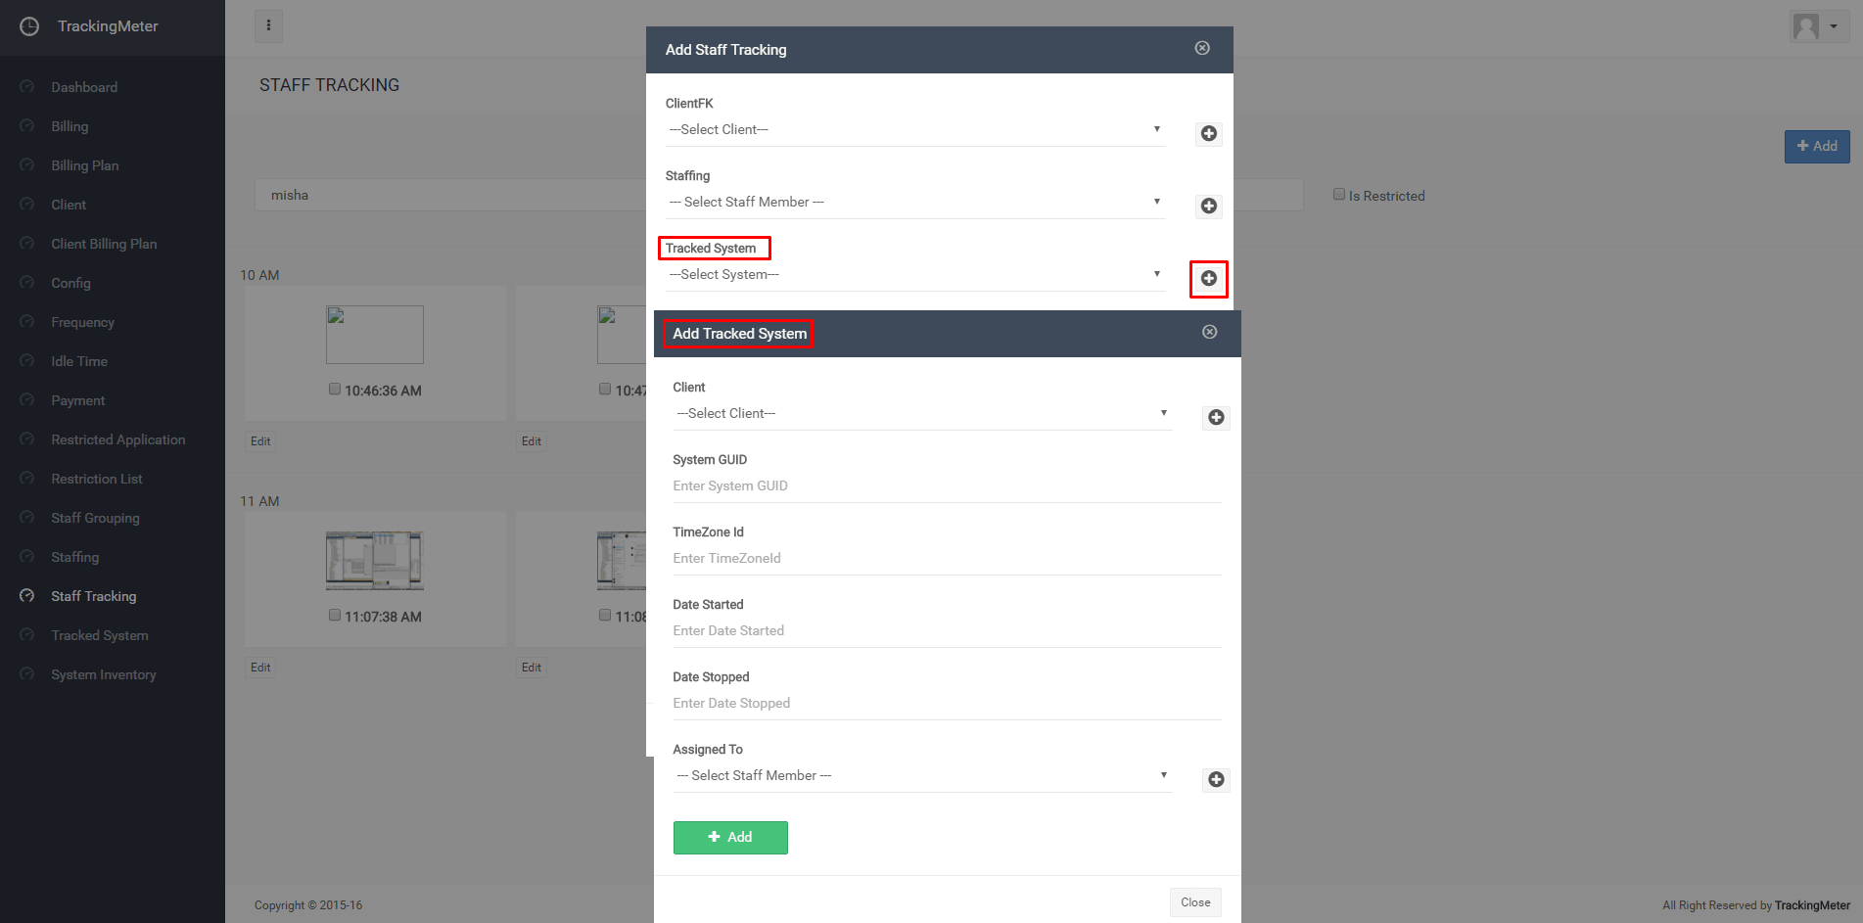Click the plus icon next to Tracked System
Image resolution: width=1863 pixels, height=923 pixels.
1208,279
